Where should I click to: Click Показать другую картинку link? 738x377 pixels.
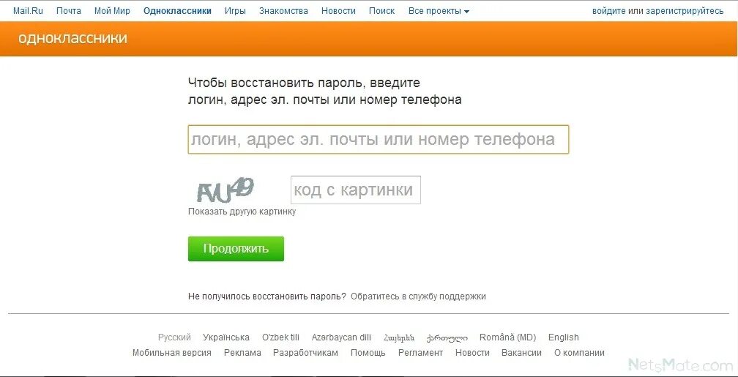tap(242, 212)
